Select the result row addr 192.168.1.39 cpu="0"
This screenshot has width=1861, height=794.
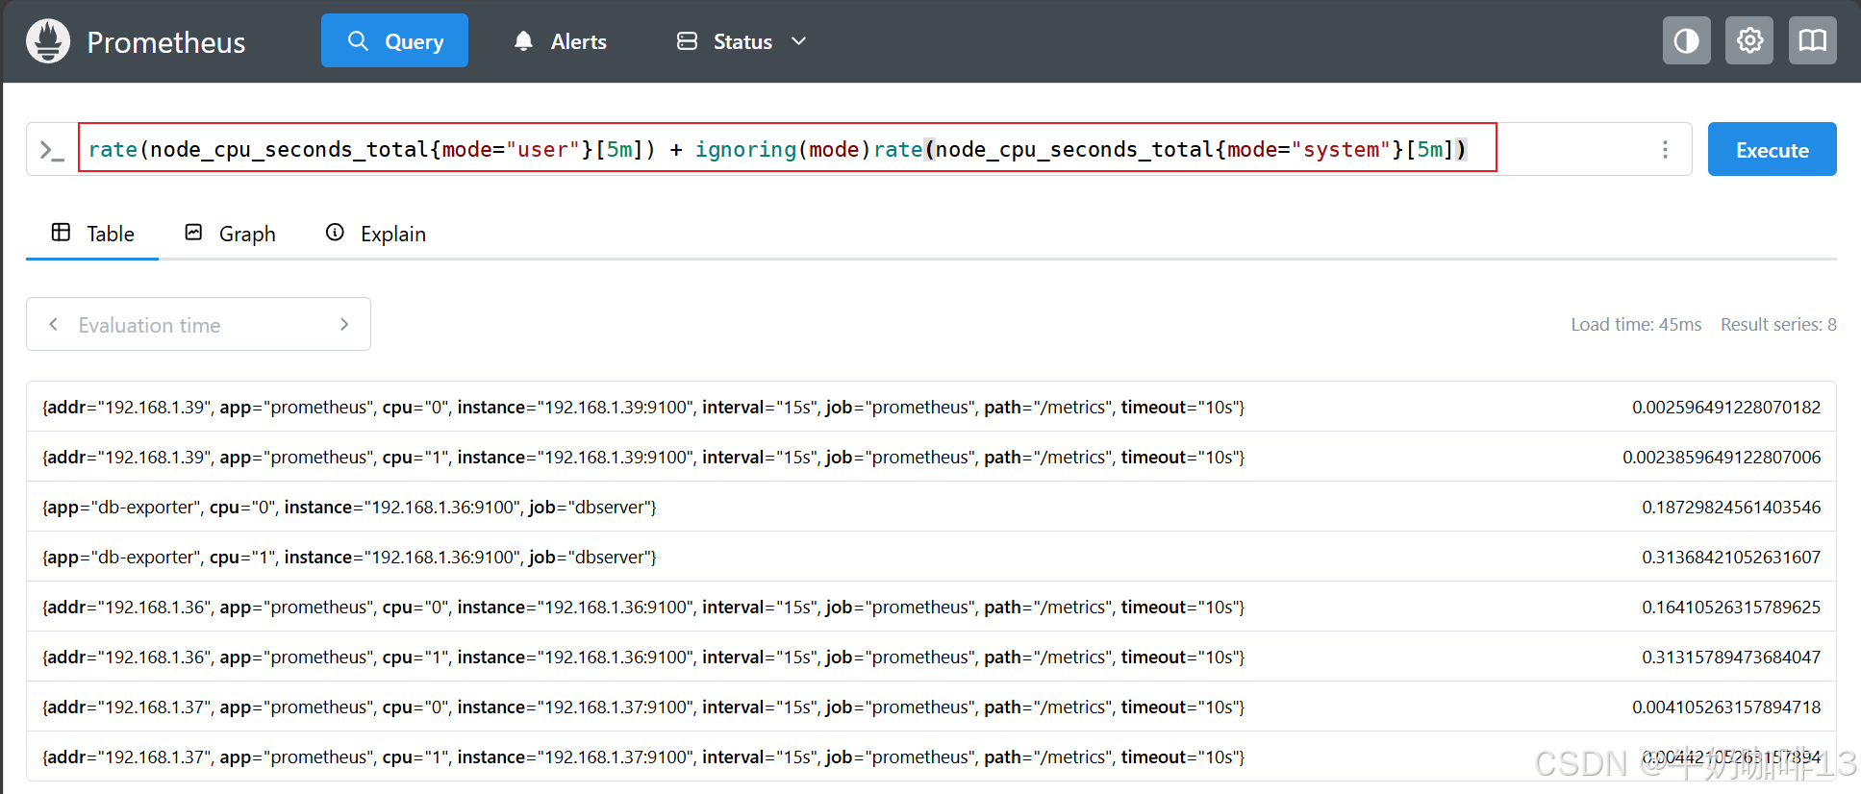point(931,407)
